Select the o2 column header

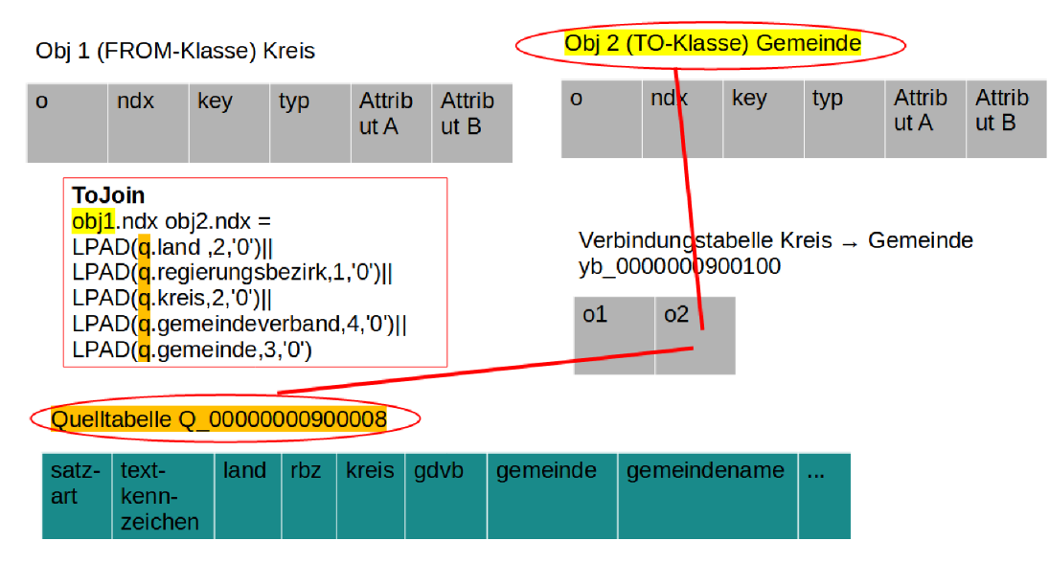pos(676,314)
